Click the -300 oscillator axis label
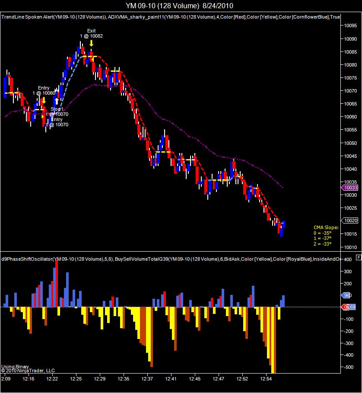This screenshot has width=362, height=393. pyautogui.click(x=348, y=343)
